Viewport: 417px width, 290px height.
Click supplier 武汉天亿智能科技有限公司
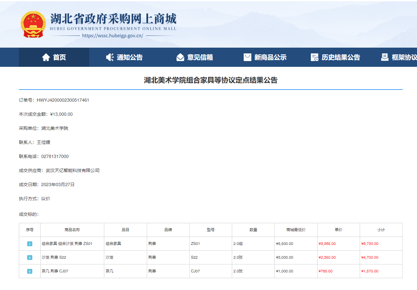click(x=73, y=170)
